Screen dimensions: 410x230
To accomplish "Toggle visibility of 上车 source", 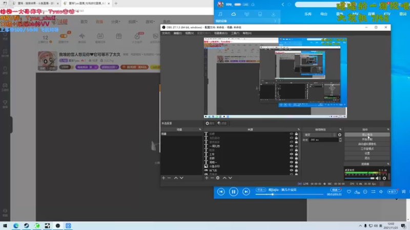I will tap(291, 154).
